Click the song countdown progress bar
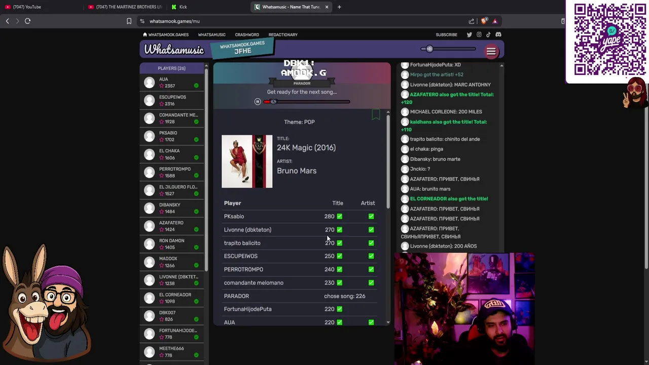649x365 pixels. (x=307, y=102)
